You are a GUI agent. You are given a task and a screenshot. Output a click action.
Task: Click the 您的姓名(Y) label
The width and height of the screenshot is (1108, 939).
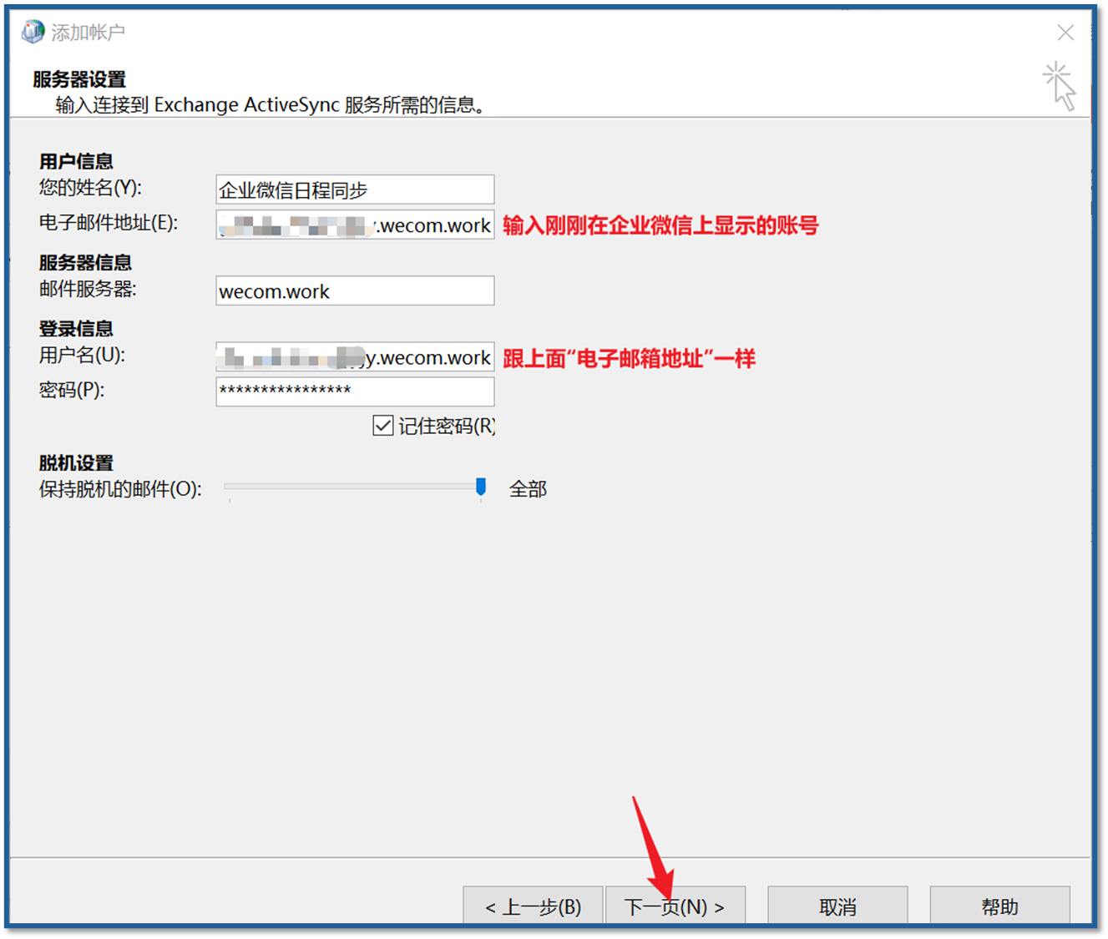pyautogui.click(x=90, y=187)
